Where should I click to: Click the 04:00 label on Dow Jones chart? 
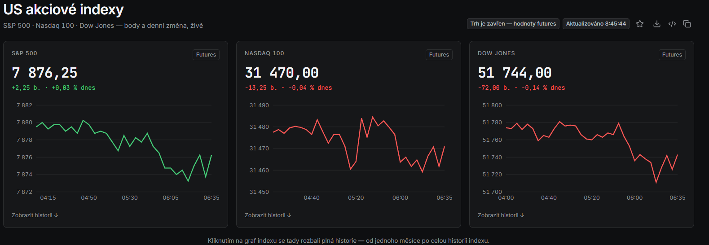(x=506, y=198)
